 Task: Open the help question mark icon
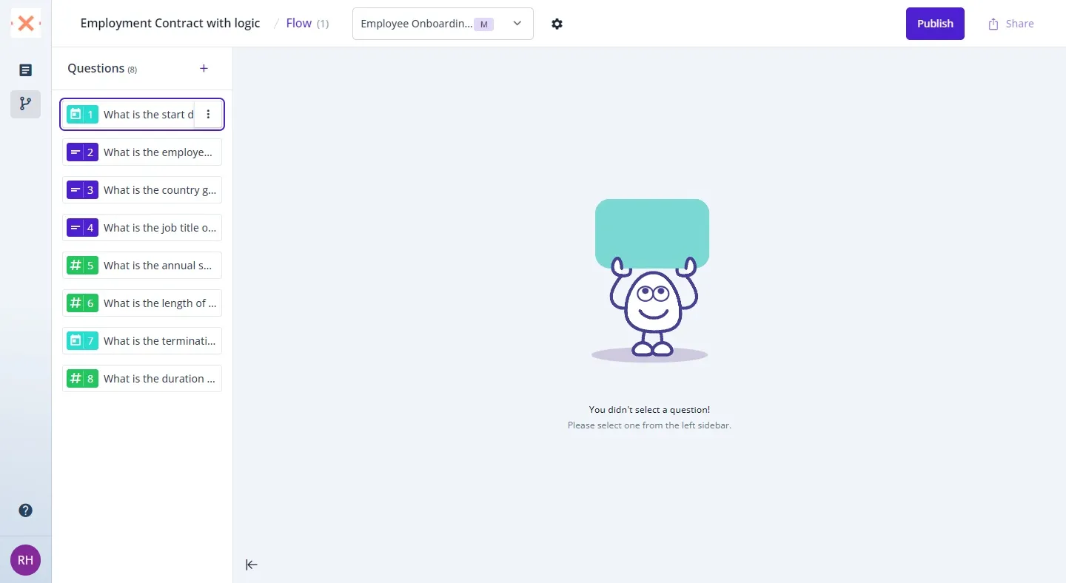click(26, 510)
